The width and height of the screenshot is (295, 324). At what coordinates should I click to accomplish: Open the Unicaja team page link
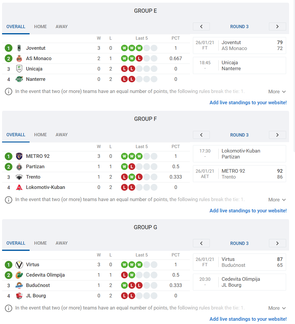click(34, 69)
